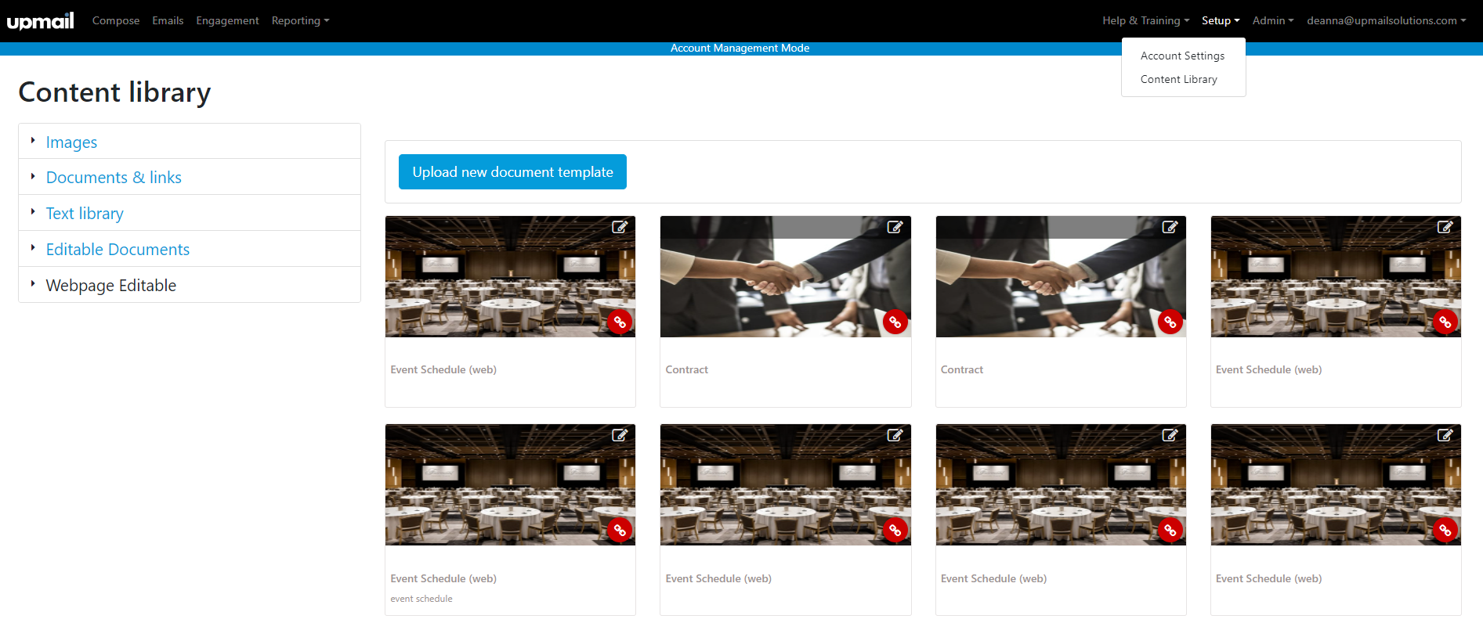Image resolution: width=1483 pixels, height=630 pixels.
Task: Click red link icon on bottom-row third Event Schedule card
Action: (x=1170, y=530)
